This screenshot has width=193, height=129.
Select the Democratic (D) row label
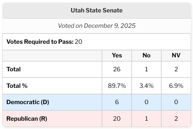[28, 102]
